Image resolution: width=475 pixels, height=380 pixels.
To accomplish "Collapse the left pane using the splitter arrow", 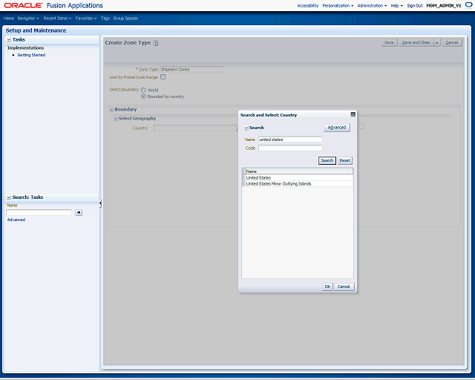I will pyautogui.click(x=100, y=203).
